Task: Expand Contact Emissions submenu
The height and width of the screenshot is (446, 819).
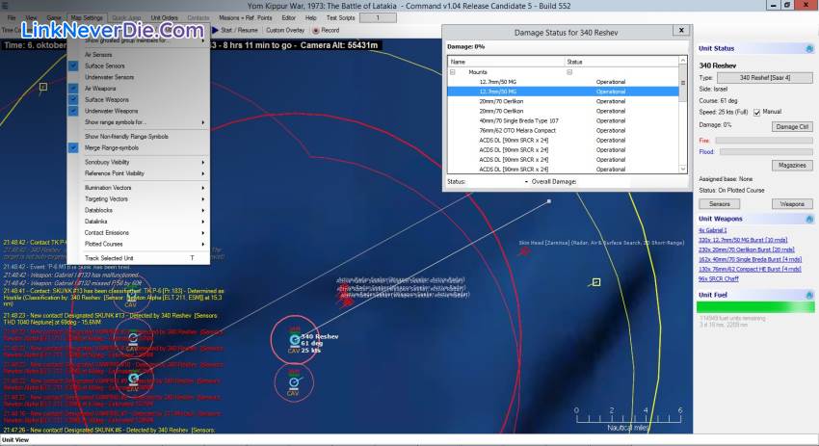Action: pyautogui.click(x=139, y=233)
